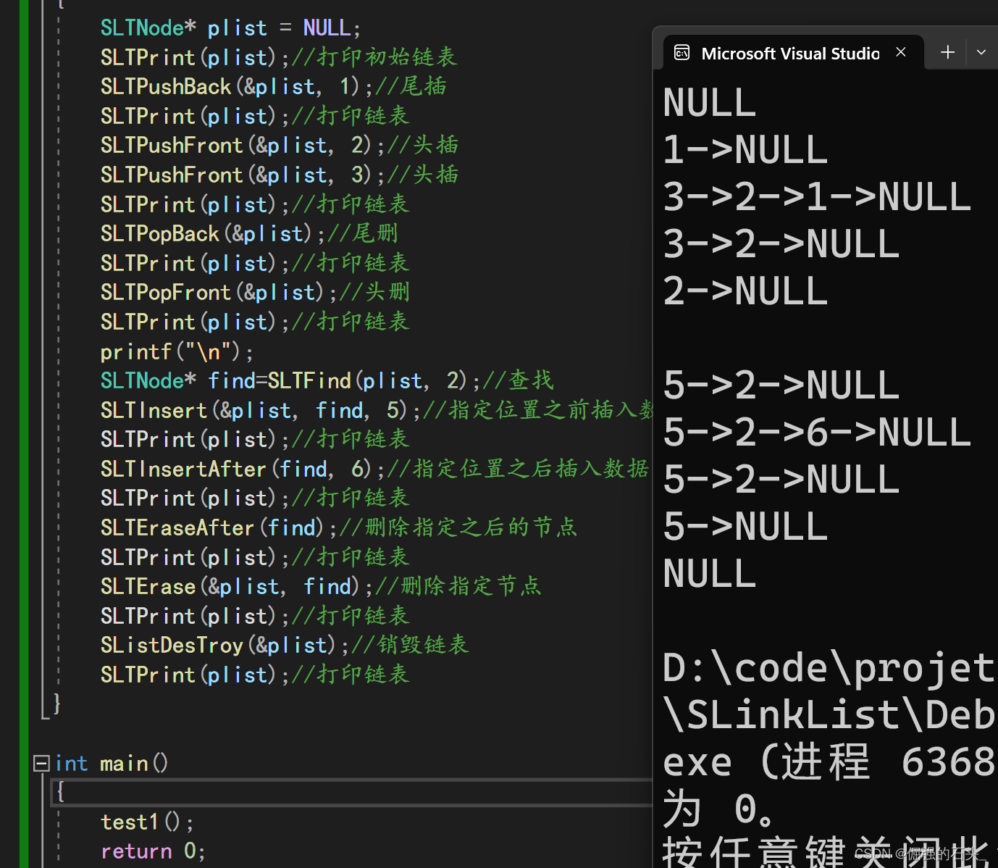Screen dimensions: 998x868
Task: Click the SLTEraseAfter(find) line
Action: 339,528
